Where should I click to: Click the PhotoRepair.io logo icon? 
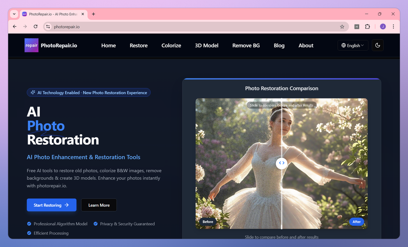[x=31, y=45]
